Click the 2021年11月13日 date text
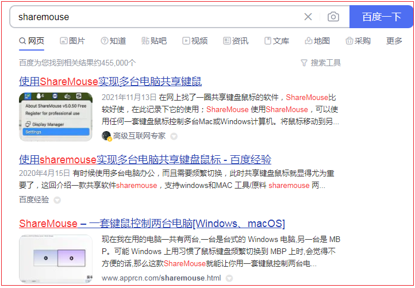 coord(129,97)
